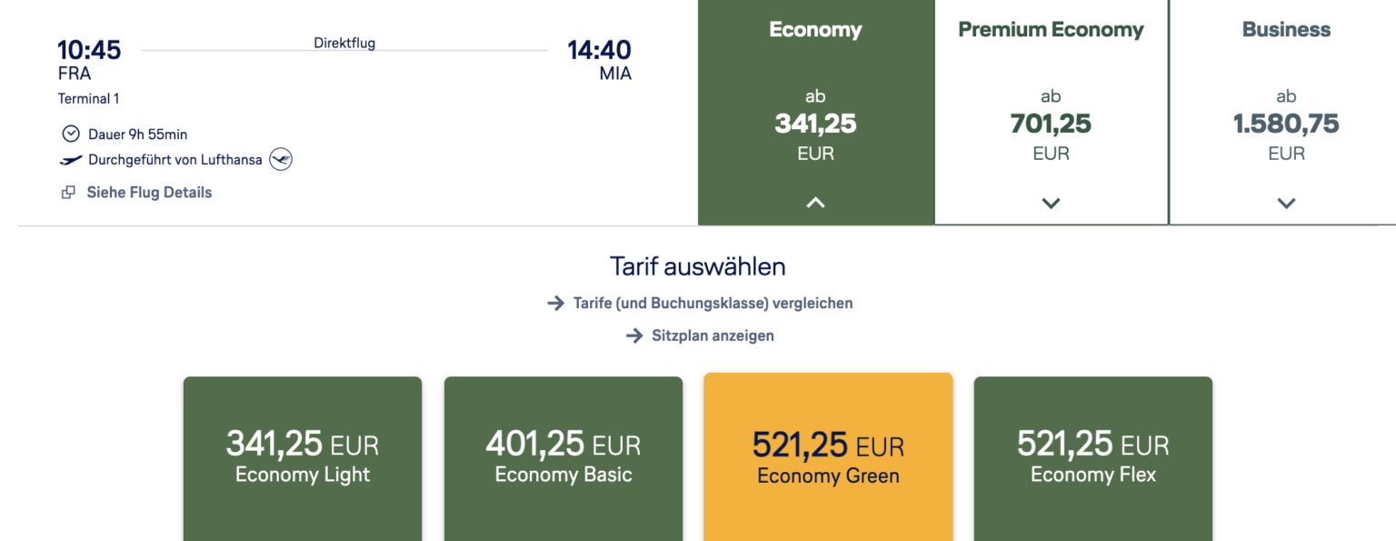Click the clock icon next to flight duration
Screen dimensions: 1396x541
click(x=71, y=133)
